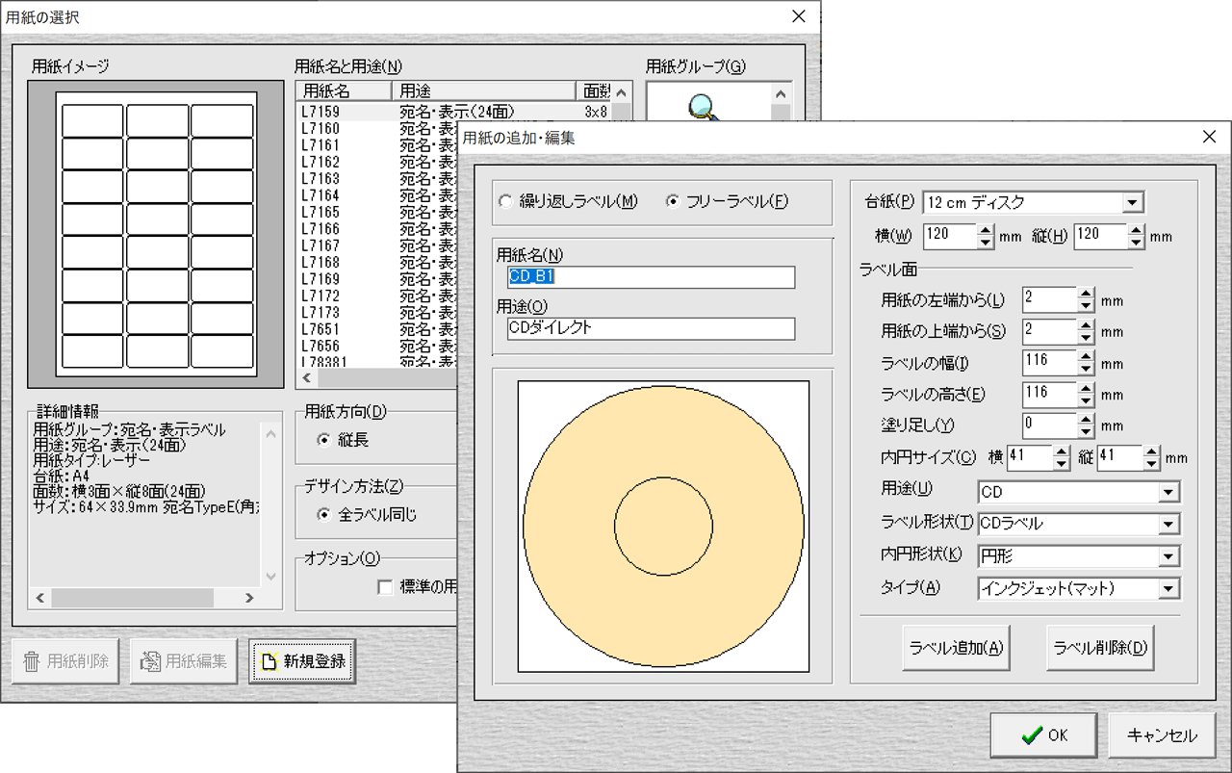Click the 用紙の上端から value field
This screenshot has width=1232, height=773.
click(1051, 331)
